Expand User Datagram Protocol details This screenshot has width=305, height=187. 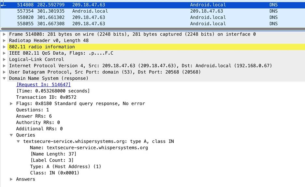(x=4, y=72)
